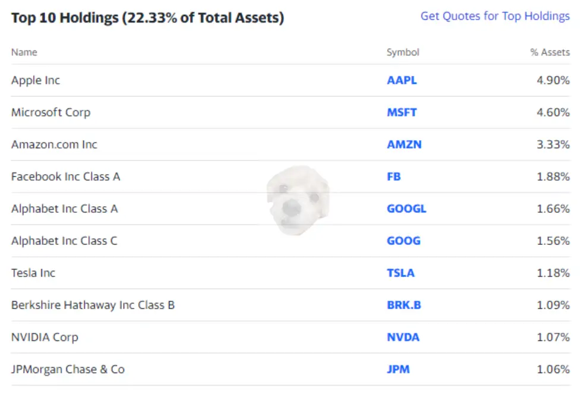Select the Microsoft Corp holding name
The width and height of the screenshot is (587, 397).
point(51,112)
